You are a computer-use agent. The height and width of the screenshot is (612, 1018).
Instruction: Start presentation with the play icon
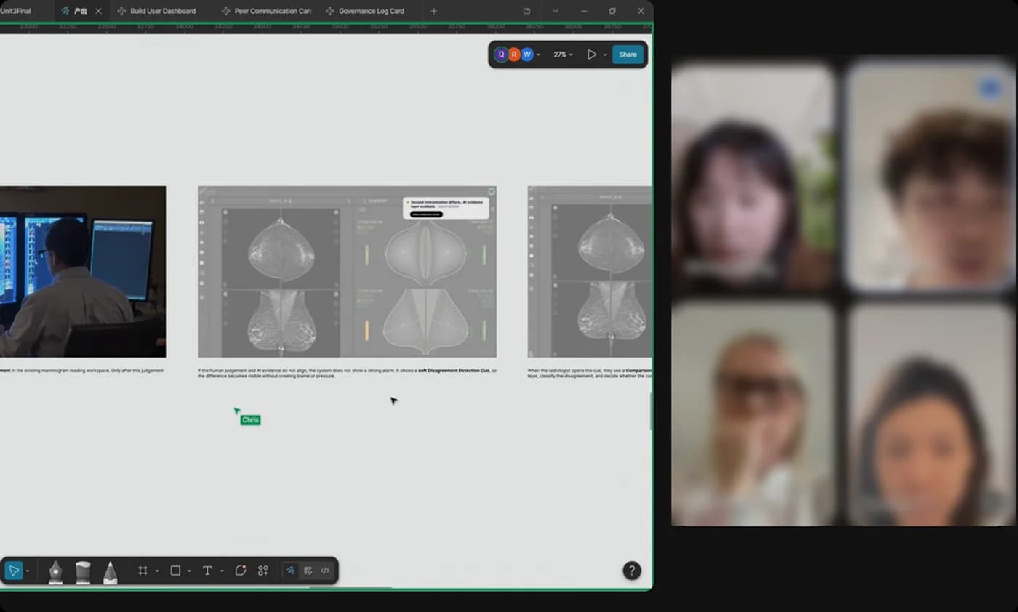coord(591,55)
